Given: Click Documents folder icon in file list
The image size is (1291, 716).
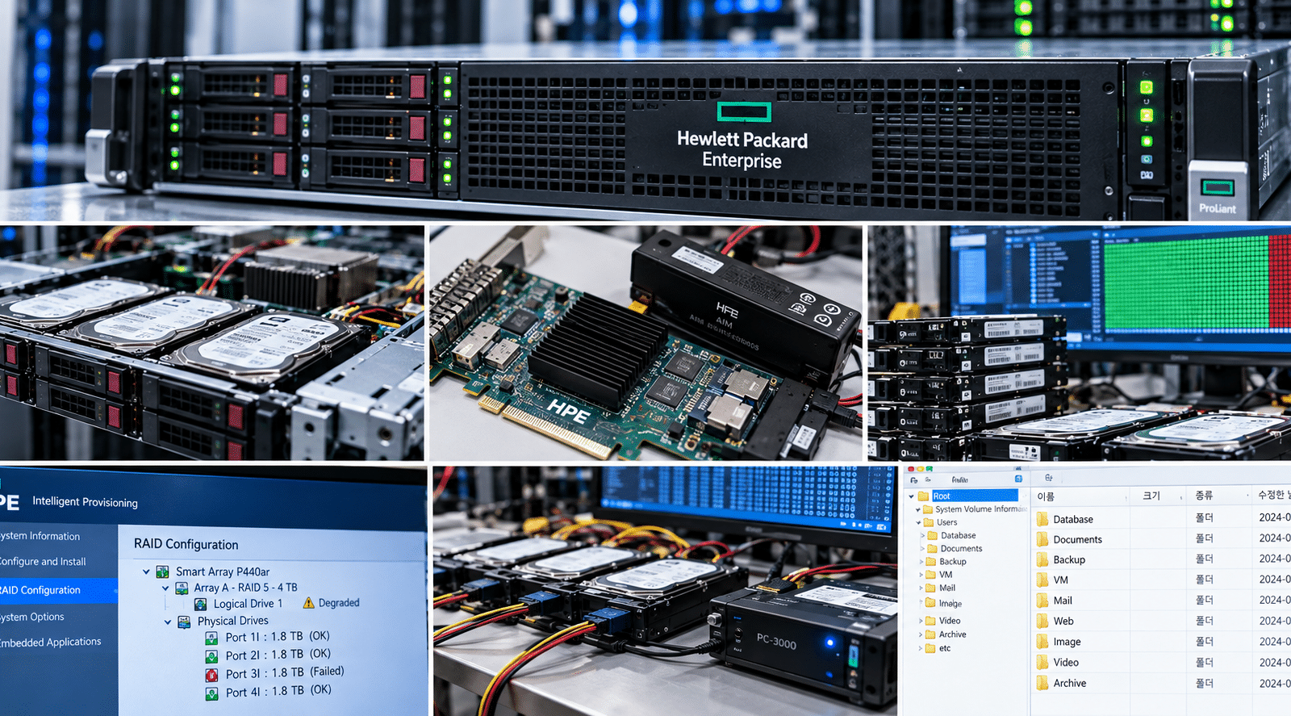Looking at the screenshot, I should [1042, 539].
